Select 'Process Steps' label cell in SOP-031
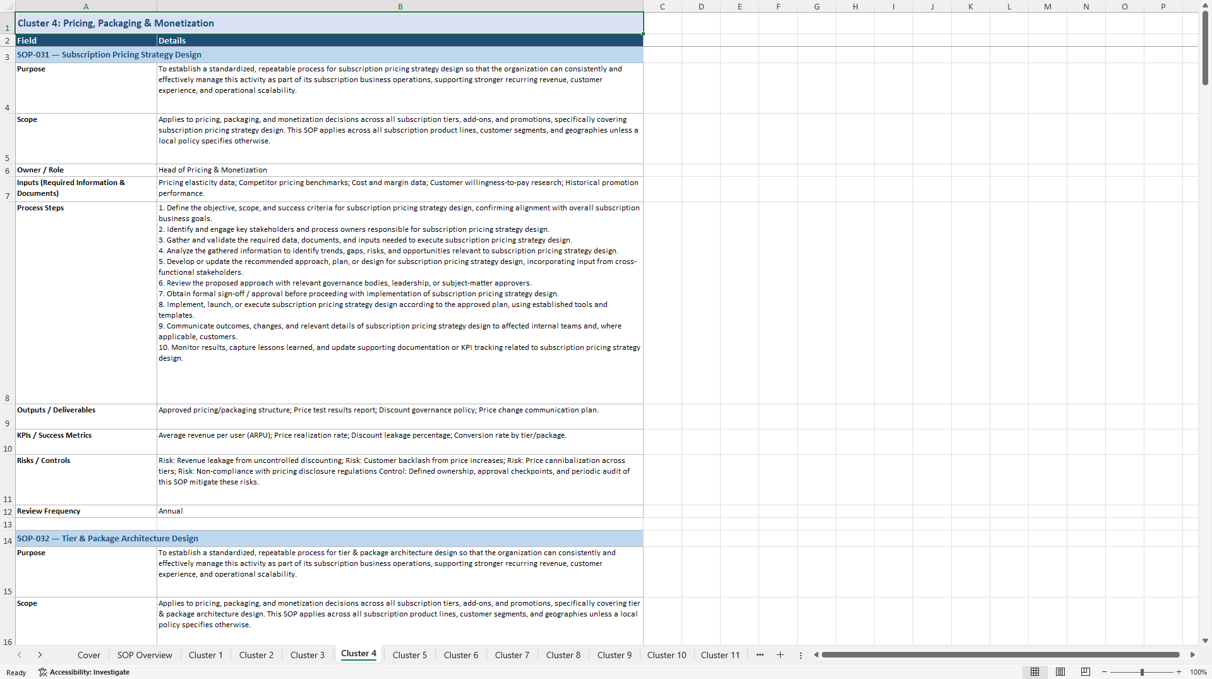 [86, 303]
